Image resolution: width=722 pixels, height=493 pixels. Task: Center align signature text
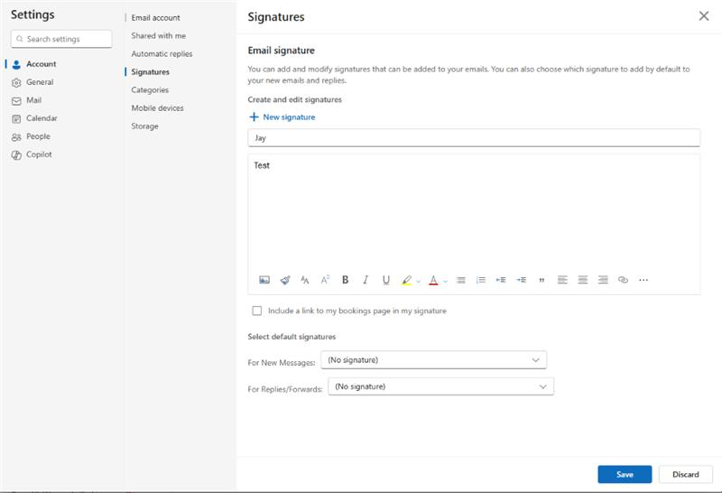(582, 280)
